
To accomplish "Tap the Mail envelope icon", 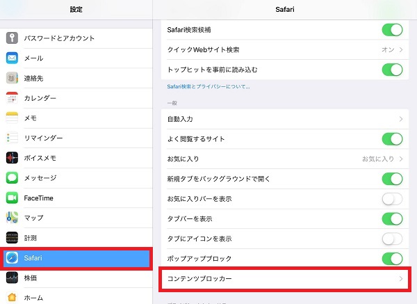I will click(12, 58).
